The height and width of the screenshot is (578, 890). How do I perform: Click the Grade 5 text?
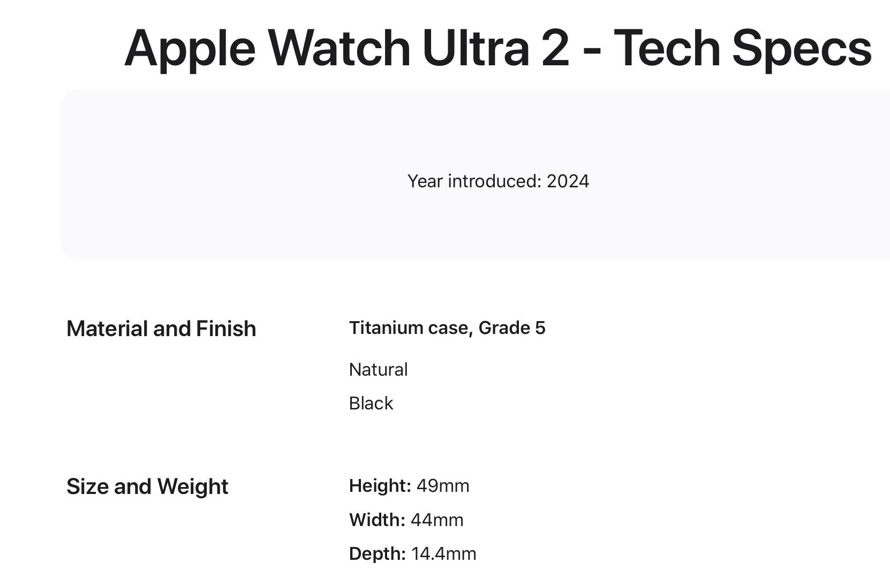point(512,328)
